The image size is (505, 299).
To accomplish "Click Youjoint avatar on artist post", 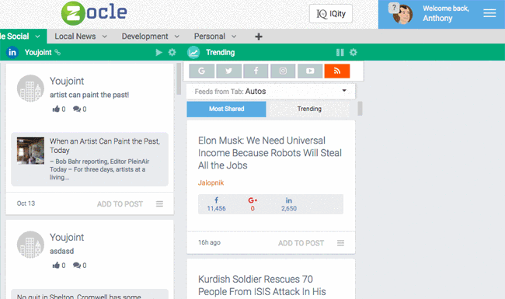I will pyautogui.click(x=30, y=89).
